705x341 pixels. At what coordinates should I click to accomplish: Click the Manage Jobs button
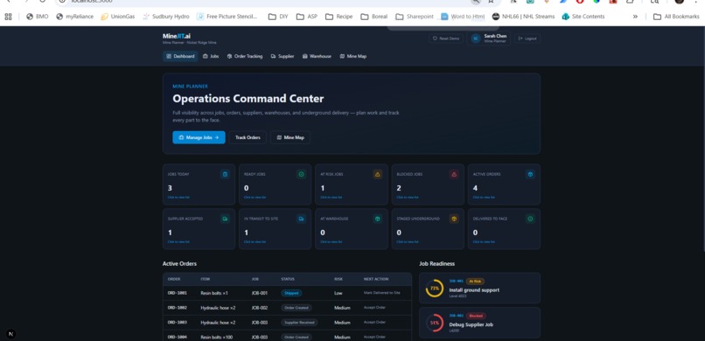[x=199, y=137]
